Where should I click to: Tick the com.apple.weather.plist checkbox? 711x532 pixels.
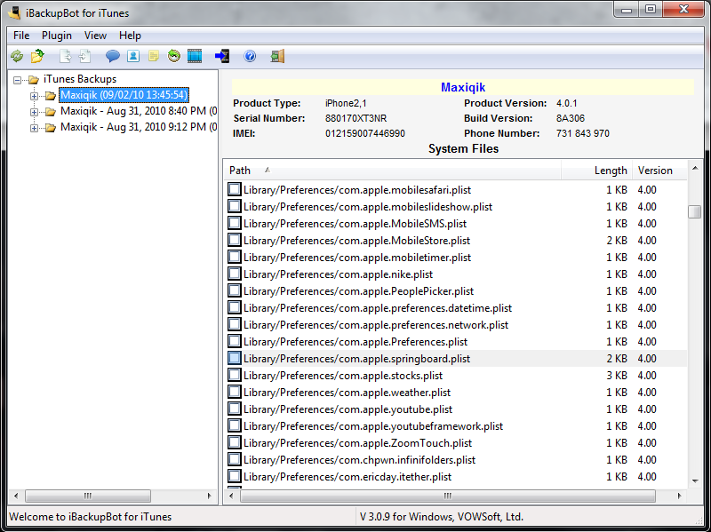click(x=234, y=392)
